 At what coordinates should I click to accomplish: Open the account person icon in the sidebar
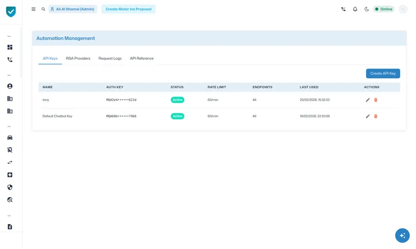coord(10,86)
